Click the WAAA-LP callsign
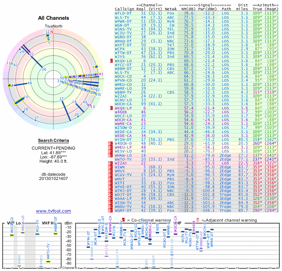The image size is (282, 271). pyautogui.click(x=123, y=199)
